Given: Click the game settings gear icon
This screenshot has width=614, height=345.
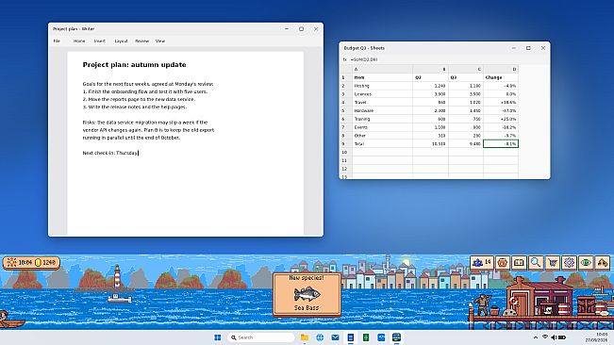Looking at the screenshot, I should coord(569,262).
